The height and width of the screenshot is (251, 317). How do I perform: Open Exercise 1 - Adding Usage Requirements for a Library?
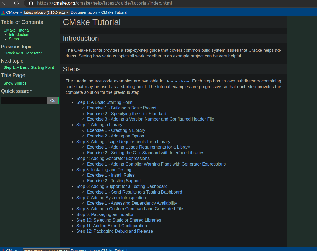139,147
